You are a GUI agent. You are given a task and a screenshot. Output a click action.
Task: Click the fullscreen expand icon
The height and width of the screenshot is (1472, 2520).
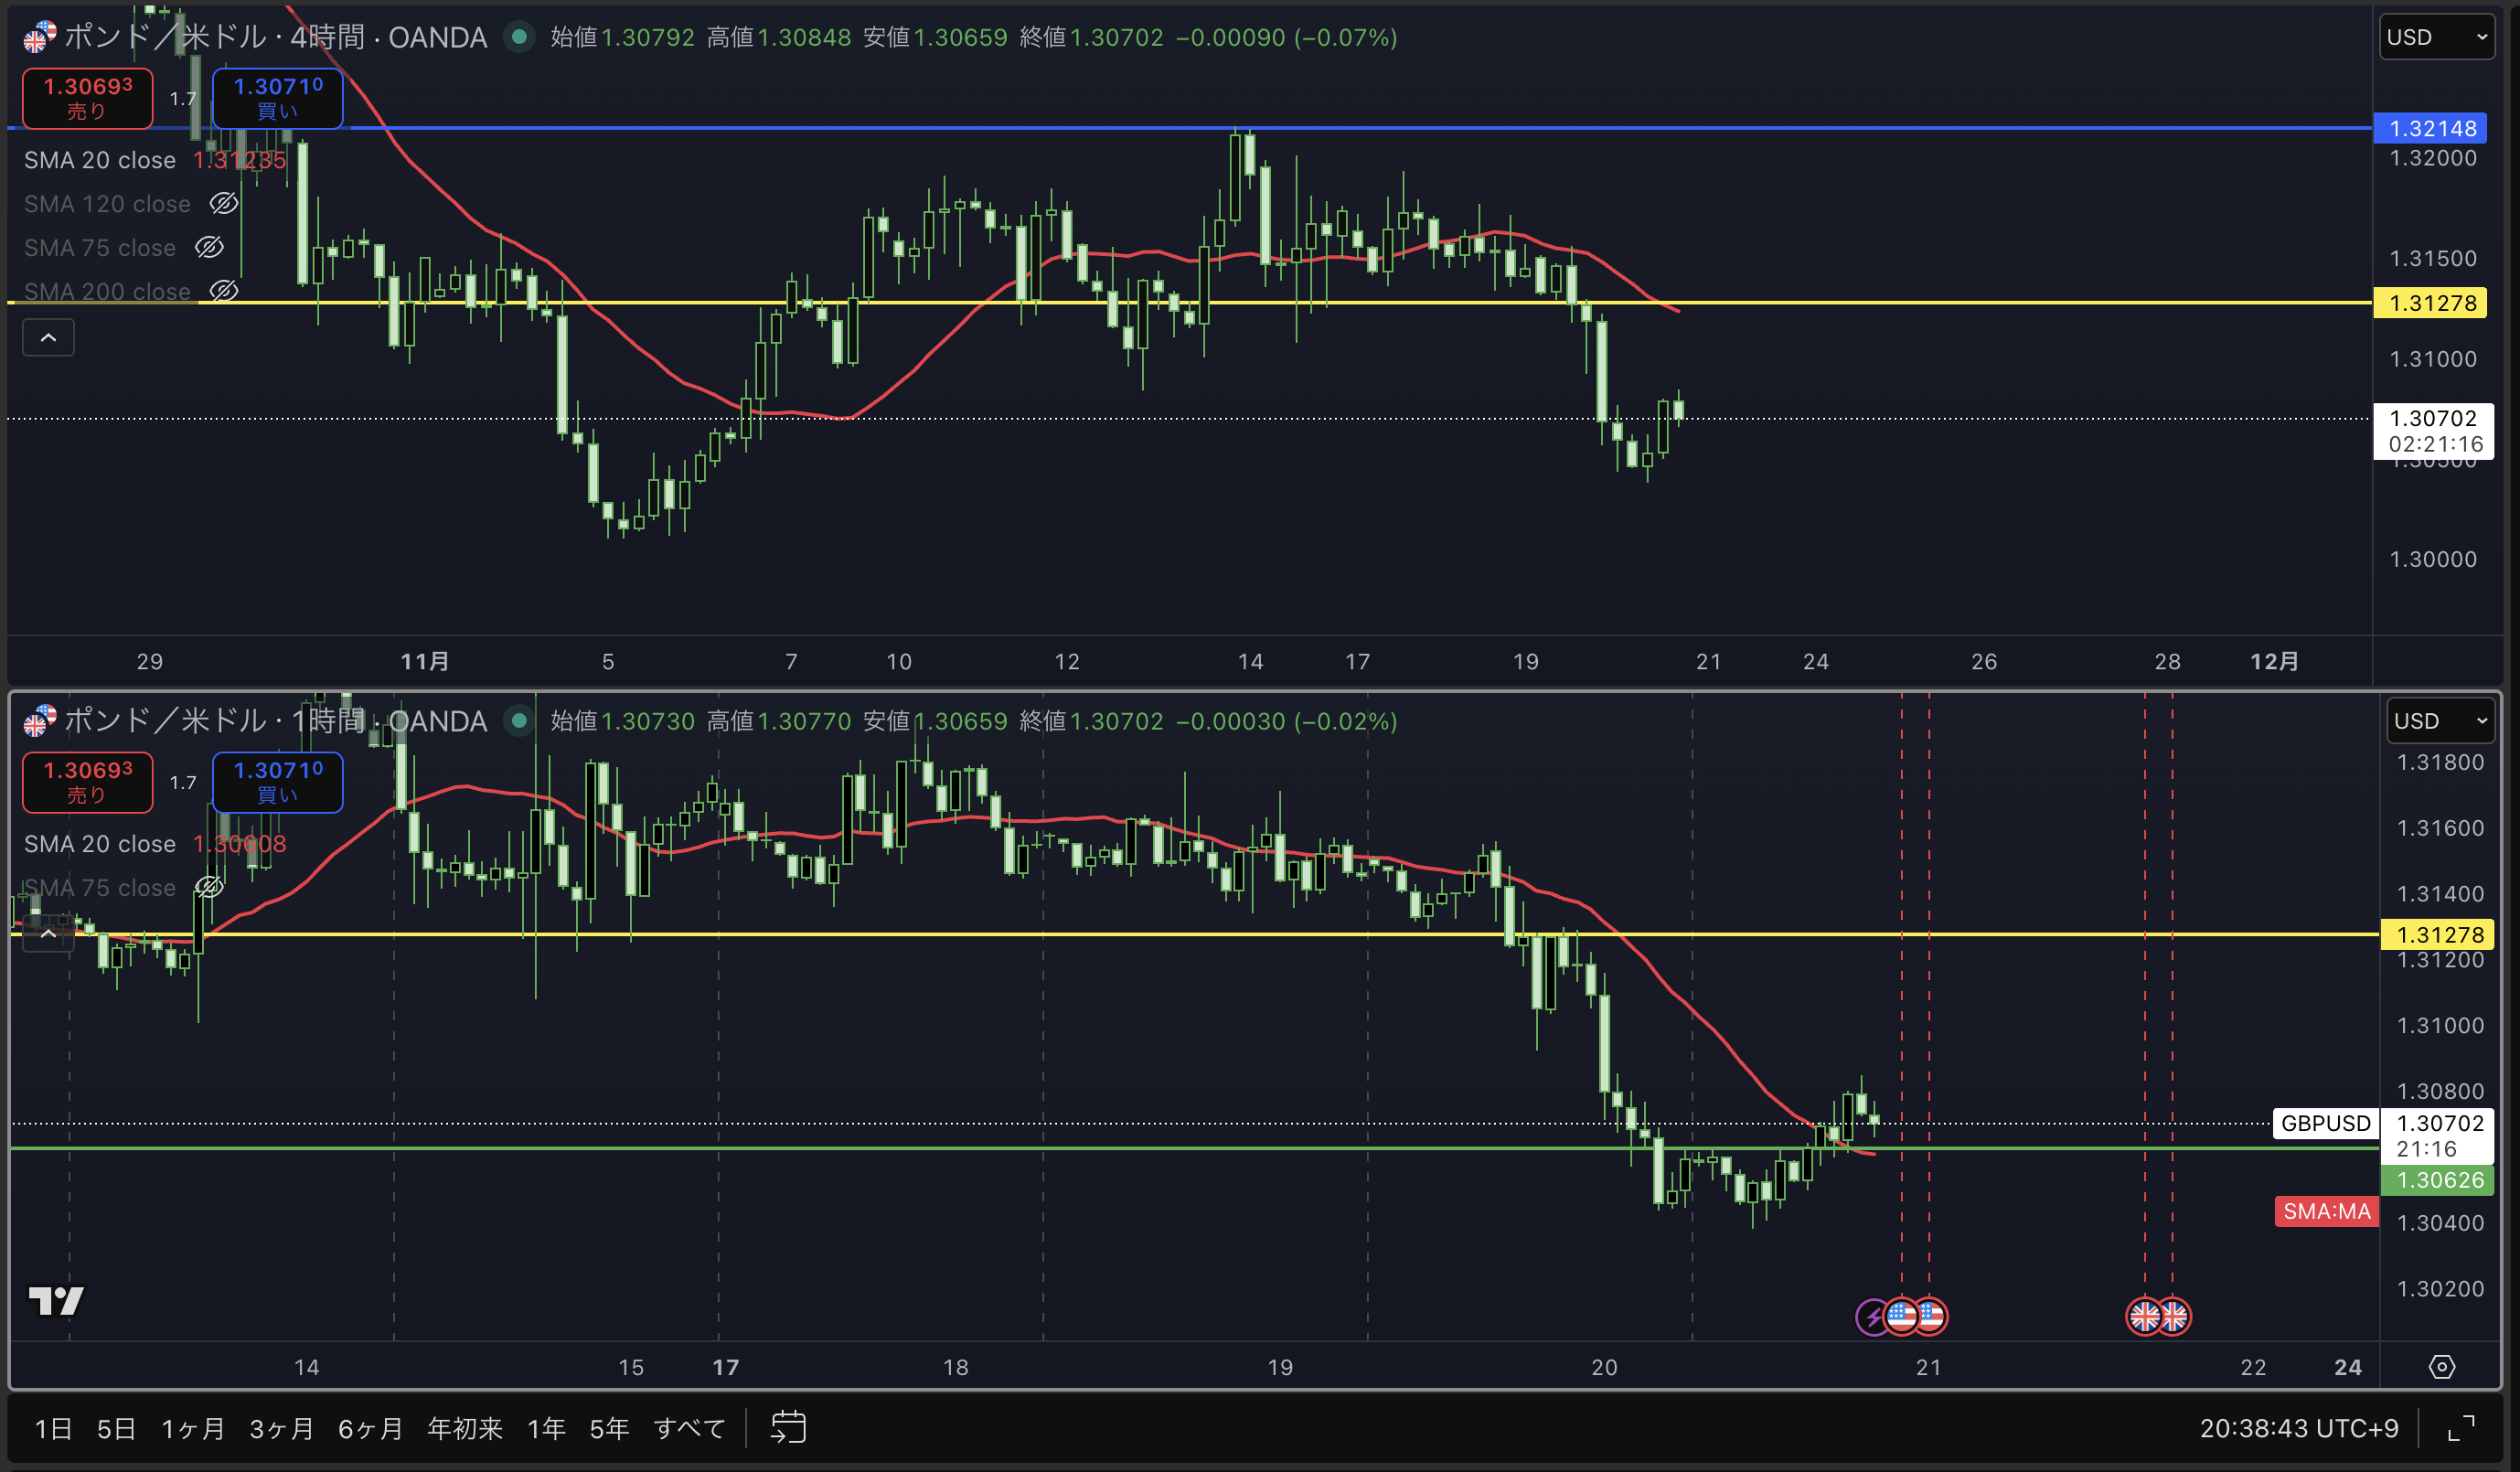point(2461,1428)
